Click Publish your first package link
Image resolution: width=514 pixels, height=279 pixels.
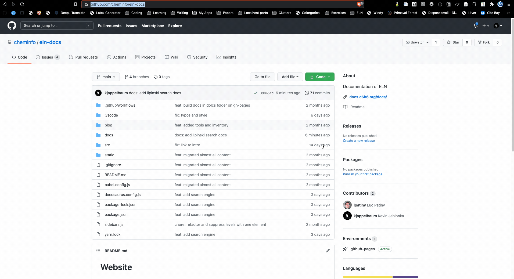pyautogui.click(x=362, y=174)
